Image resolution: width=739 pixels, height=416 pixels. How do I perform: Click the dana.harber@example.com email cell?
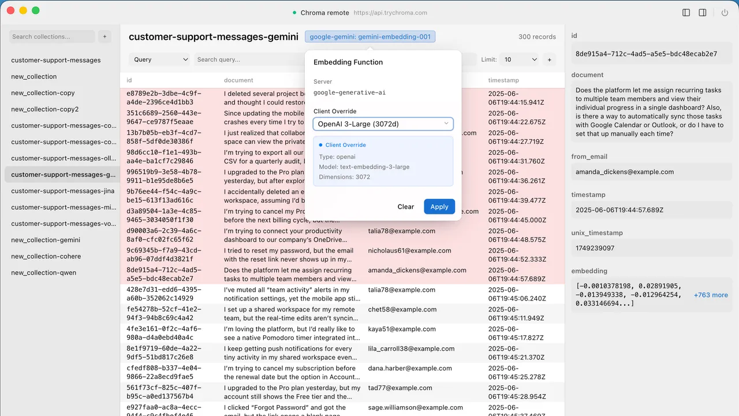409,369
